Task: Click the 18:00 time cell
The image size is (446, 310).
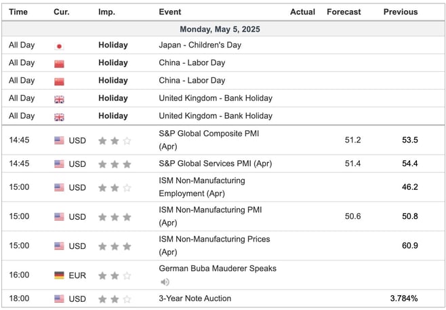Action: coord(19,298)
